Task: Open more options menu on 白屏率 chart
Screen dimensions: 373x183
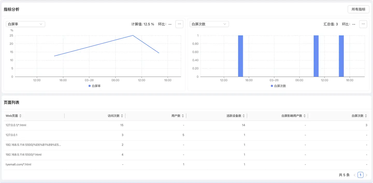Action: tap(179, 24)
